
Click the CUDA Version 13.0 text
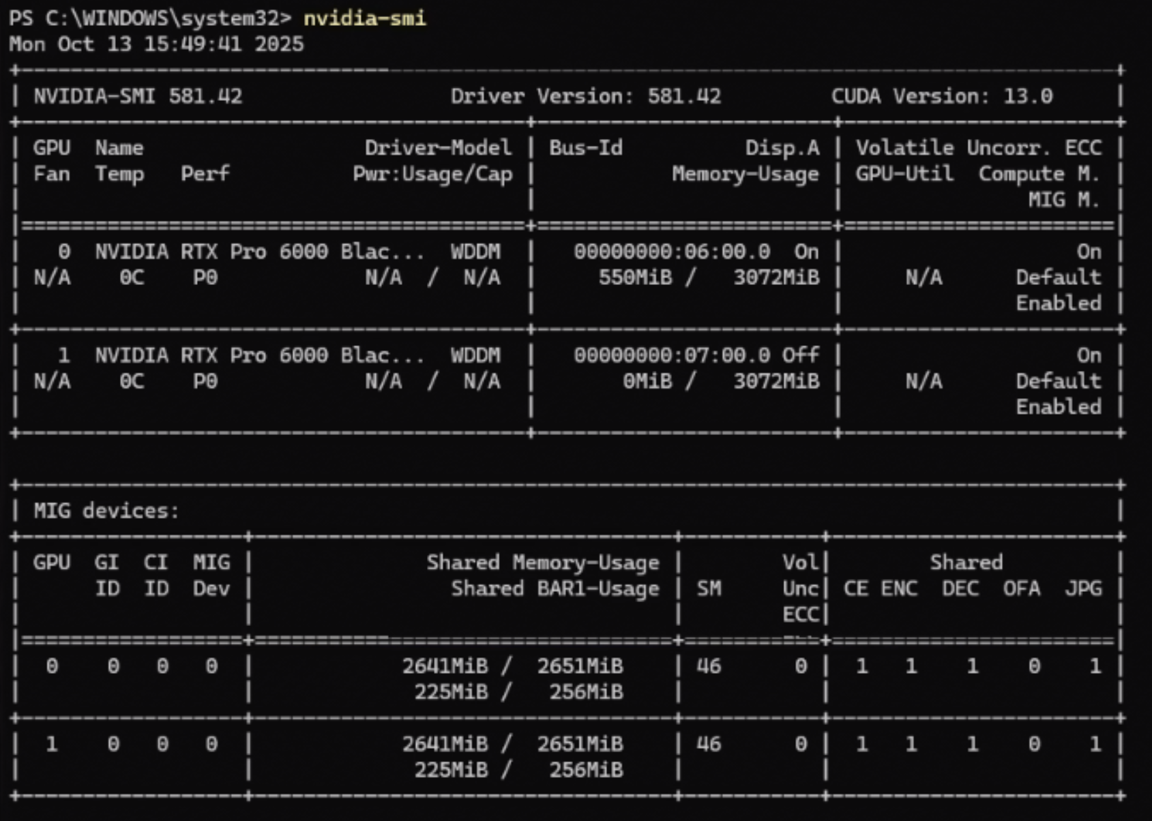pyautogui.click(x=941, y=96)
